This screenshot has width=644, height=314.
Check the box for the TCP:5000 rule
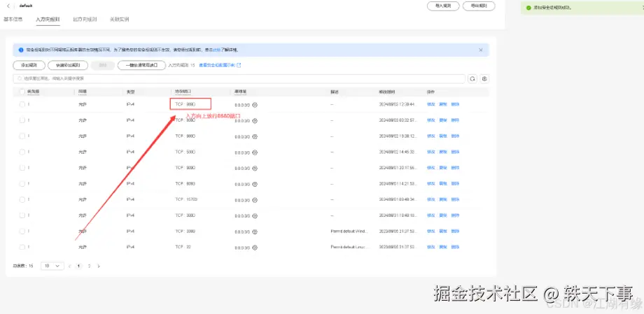click(22, 152)
